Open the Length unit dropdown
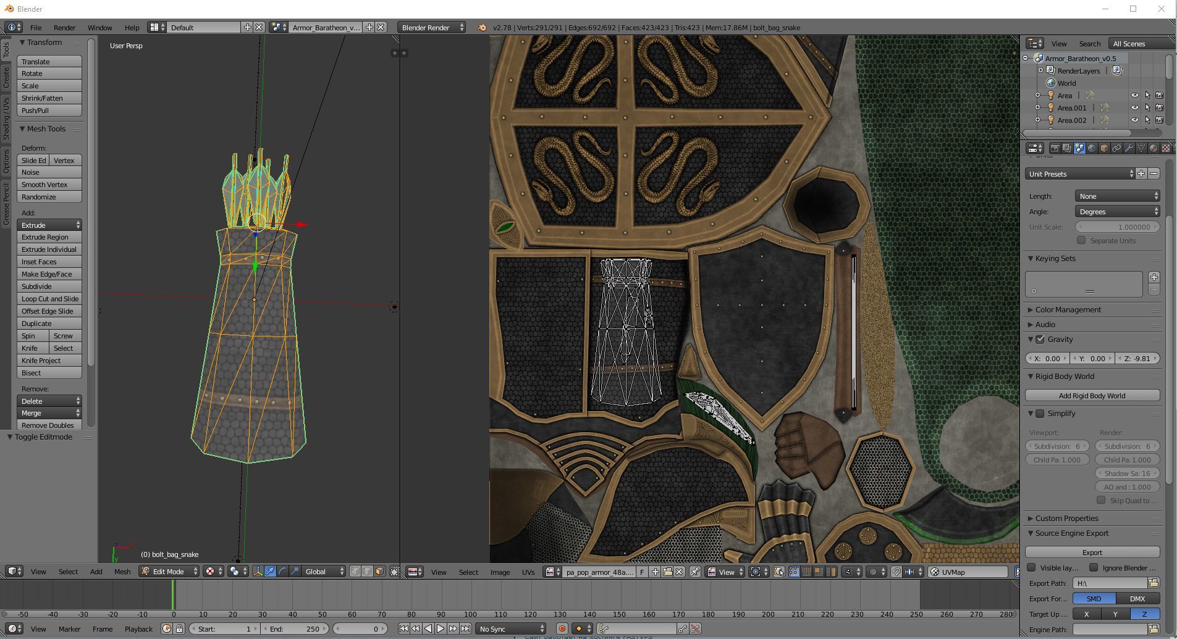The height and width of the screenshot is (639, 1177). point(1117,196)
